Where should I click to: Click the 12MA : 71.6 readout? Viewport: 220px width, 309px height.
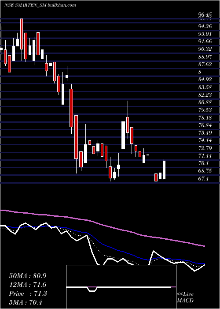(28, 285)
